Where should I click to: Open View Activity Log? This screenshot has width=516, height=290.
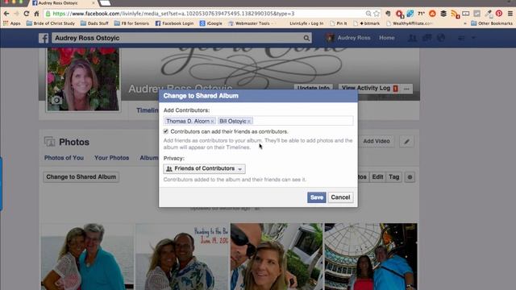coord(369,88)
